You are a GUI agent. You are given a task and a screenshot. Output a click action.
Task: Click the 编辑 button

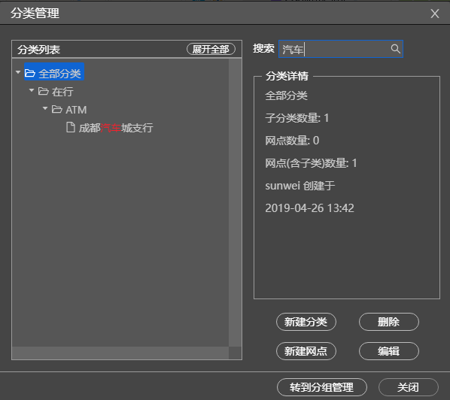(x=388, y=351)
